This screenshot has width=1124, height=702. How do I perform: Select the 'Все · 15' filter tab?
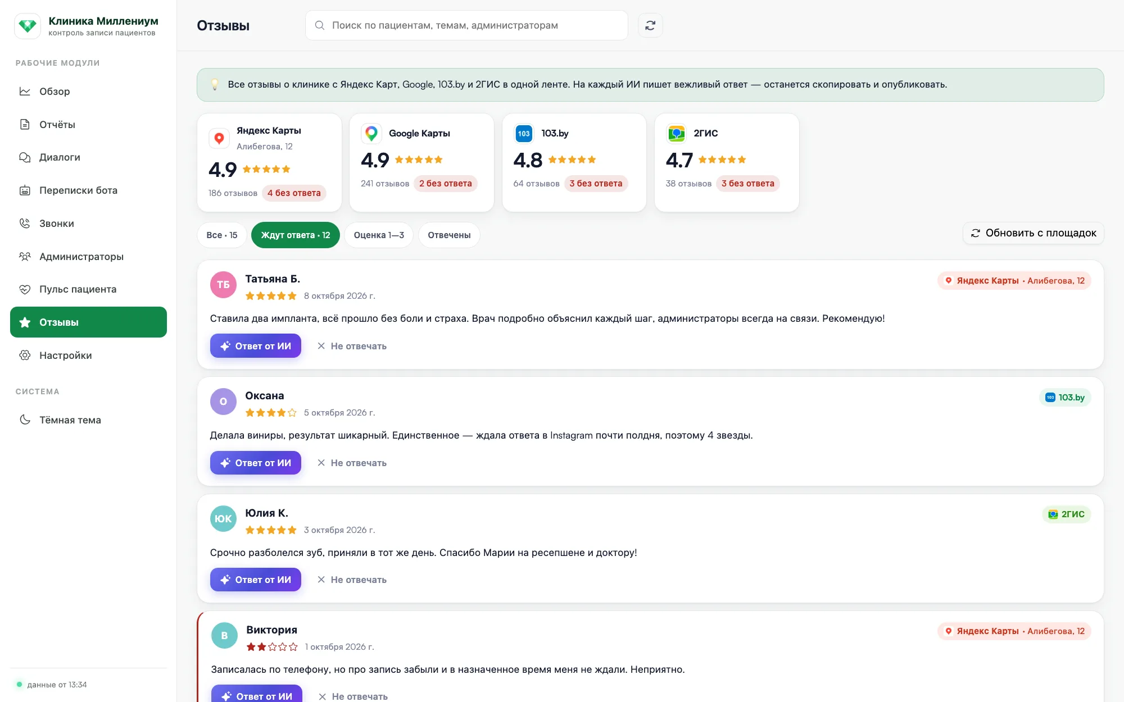222,235
